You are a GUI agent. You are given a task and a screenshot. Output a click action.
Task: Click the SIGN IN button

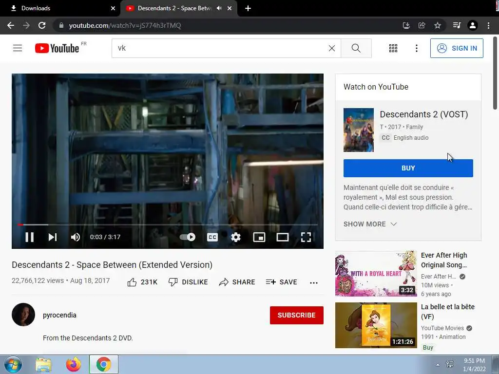tap(457, 48)
